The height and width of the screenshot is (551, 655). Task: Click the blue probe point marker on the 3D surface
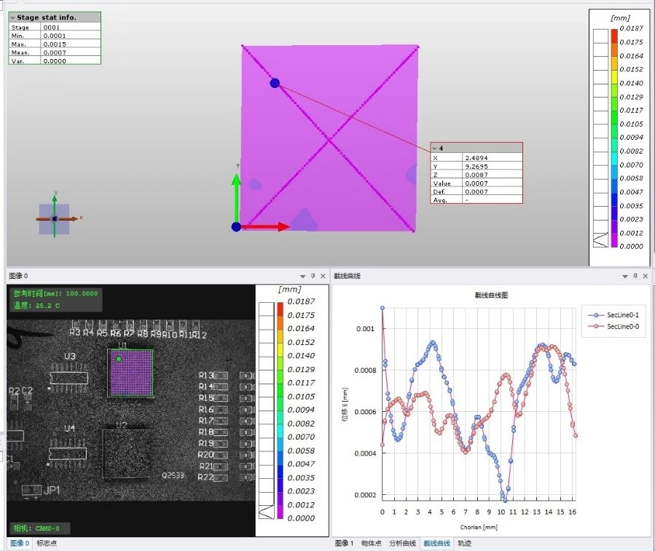pyautogui.click(x=275, y=83)
